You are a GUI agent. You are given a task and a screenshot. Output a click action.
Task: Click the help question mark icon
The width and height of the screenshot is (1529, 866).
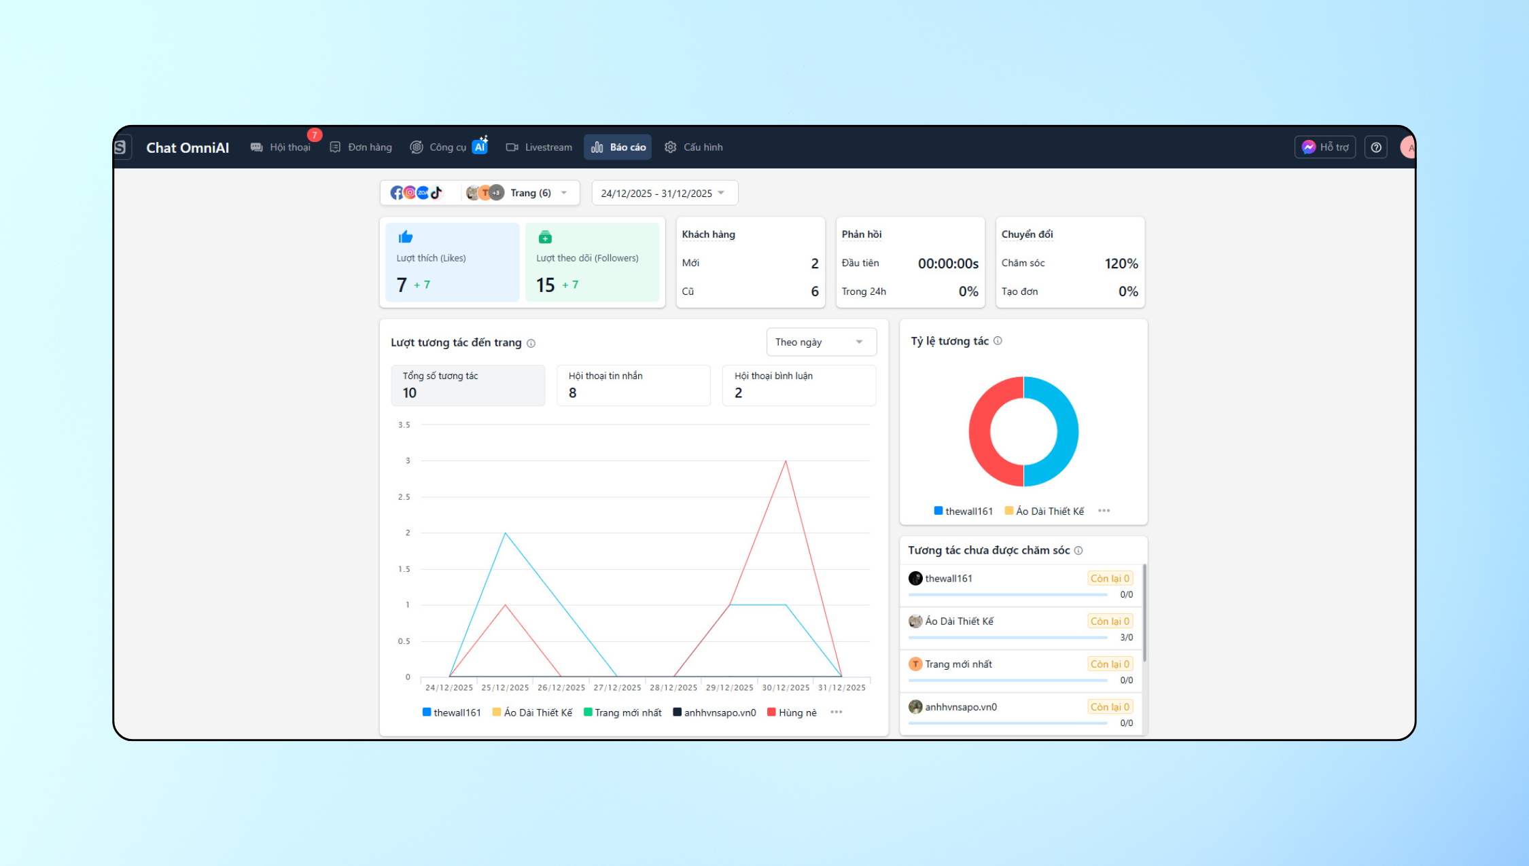[1375, 147]
